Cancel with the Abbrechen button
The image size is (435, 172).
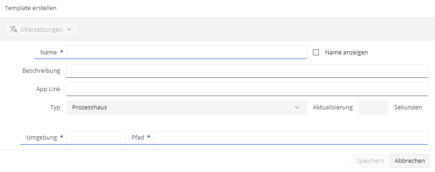410,161
